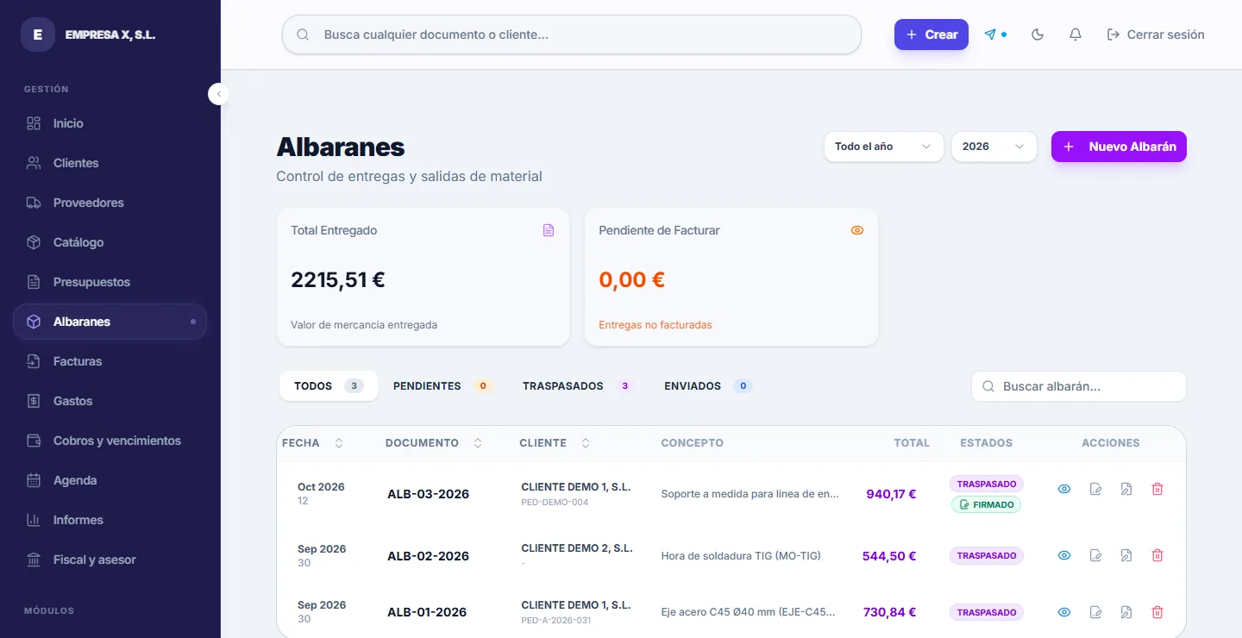
Task: Open the 2026 year dropdown
Action: (994, 147)
